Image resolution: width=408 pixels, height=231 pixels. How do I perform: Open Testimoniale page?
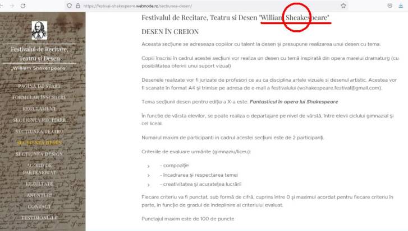point(39,218)
